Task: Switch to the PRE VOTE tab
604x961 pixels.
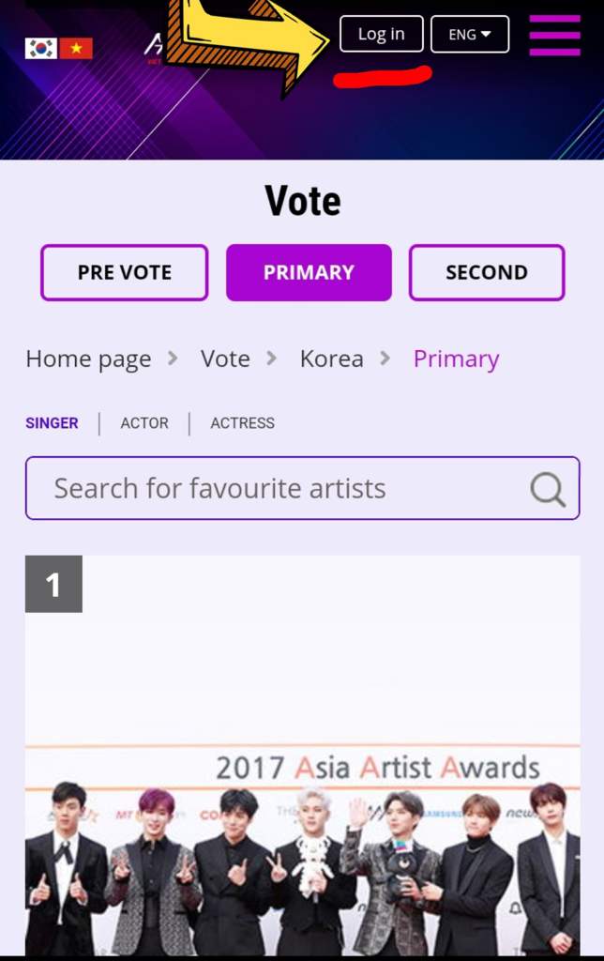Action: pyautogui.click(x=125, y=273)
